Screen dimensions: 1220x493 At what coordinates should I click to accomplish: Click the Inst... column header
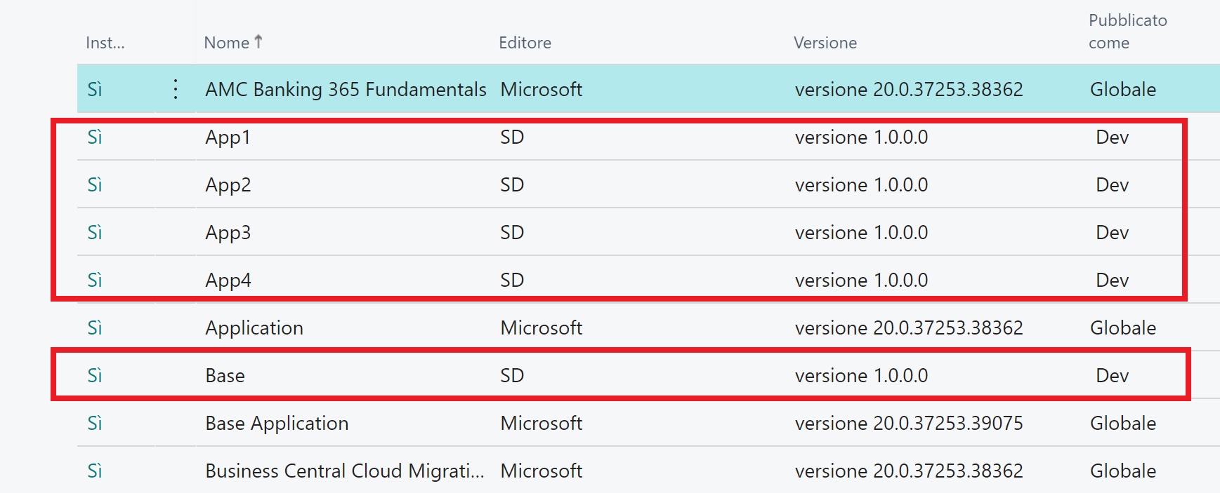pos(105,43)
